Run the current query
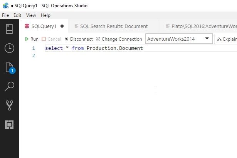This screenshot has height=158, width=237. (x=32, y=39)
